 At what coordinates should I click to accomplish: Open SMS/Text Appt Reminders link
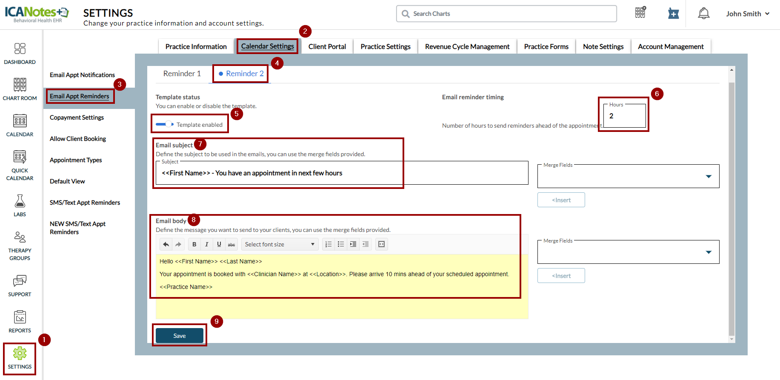coord(85,203)
